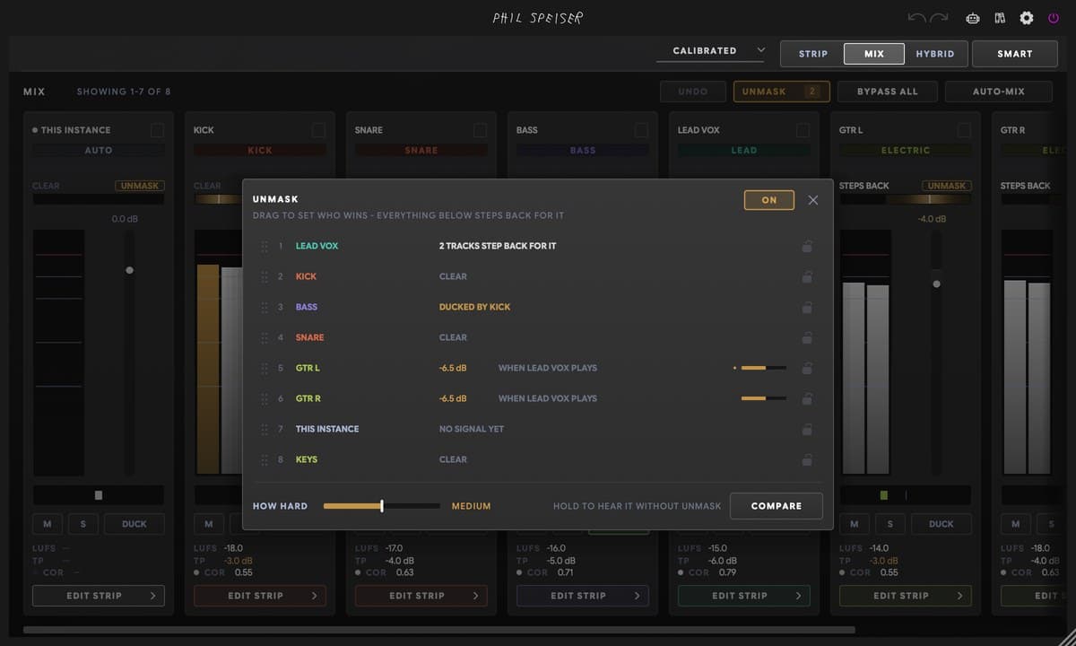Open the ELECTRIC type selector on GTR L
Screen dimensions: 1076x646
[x=906, y=151]
